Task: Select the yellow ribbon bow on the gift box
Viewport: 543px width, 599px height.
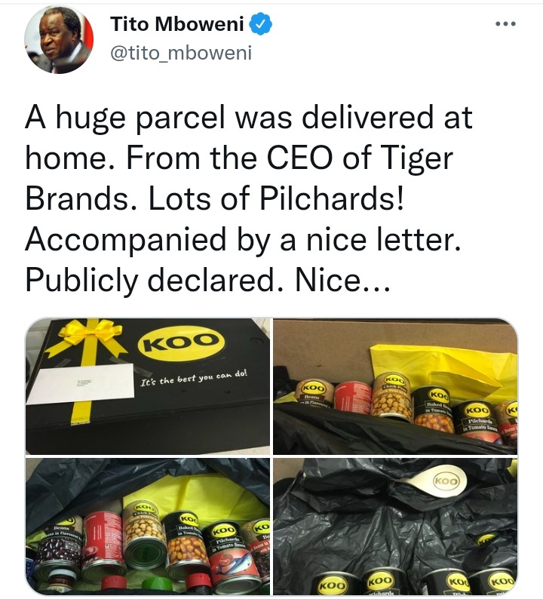Action: (x=92, y=333)
